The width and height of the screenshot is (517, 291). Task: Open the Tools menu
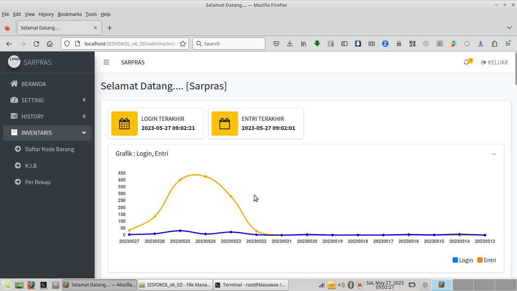[91, 14]
